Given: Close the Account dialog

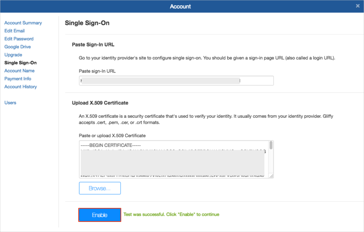Looking at the screenshot, I should [x=358, y=6].
